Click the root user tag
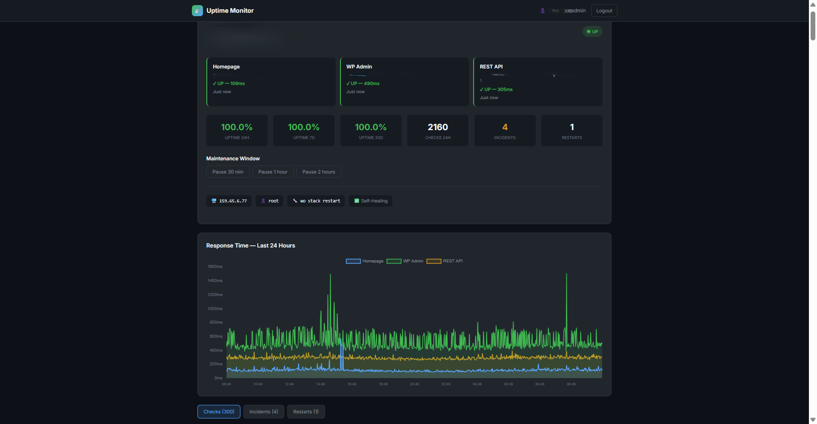817x424 pixels. point(269,201)
